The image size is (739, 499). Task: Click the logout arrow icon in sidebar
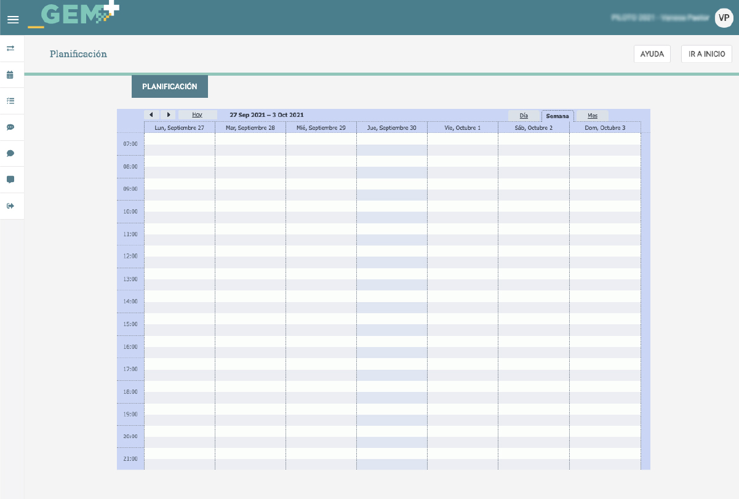point(10,206)
